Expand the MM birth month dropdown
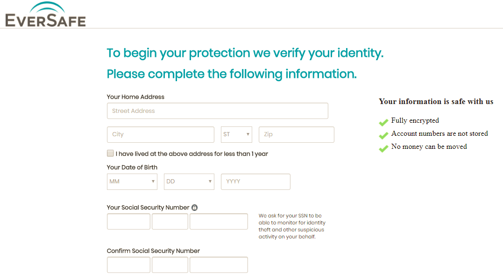This screenshot has height=279, width=503. (132, 181)
